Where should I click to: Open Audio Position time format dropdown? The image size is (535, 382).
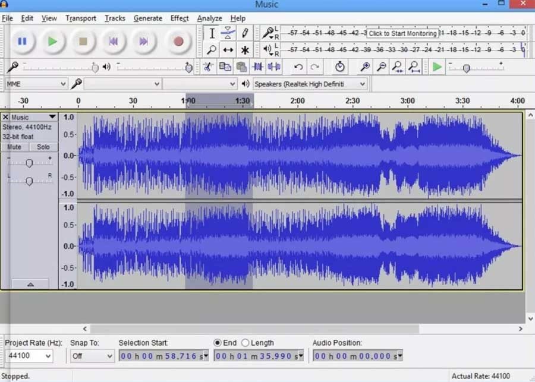[400, 356]
